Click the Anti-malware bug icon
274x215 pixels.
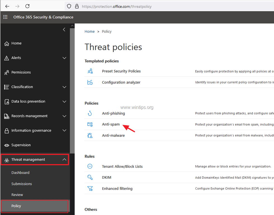[90, 135]
